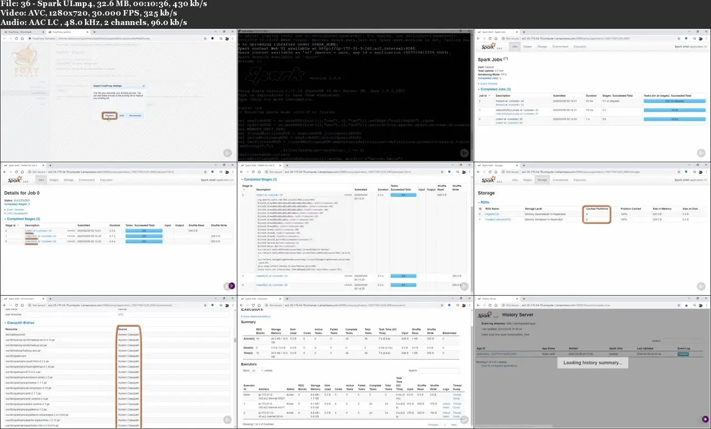711x429 pixels.
Task: Expand Show Additional Metrics on the Executors page
Action: point(255,316)
